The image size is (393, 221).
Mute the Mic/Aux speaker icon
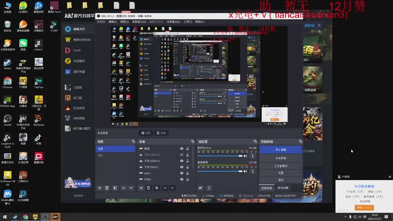245,156
